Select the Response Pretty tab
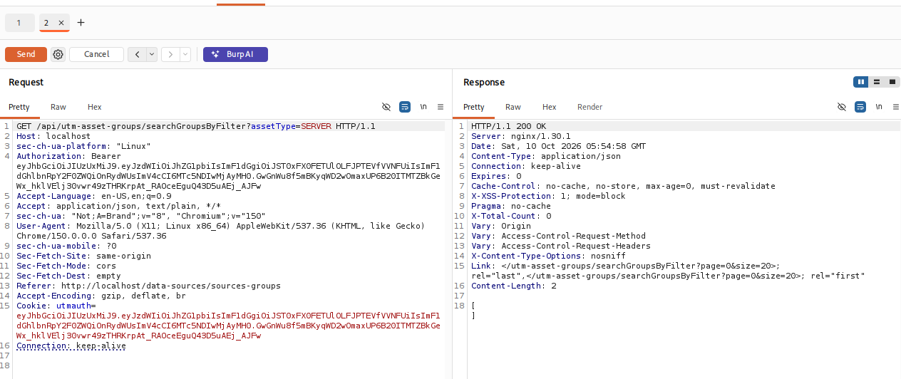 (x=474, y=107)
